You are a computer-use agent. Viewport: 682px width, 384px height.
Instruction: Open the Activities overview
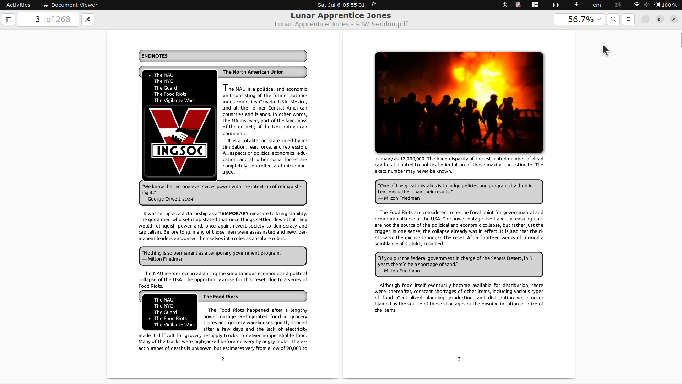18,5
